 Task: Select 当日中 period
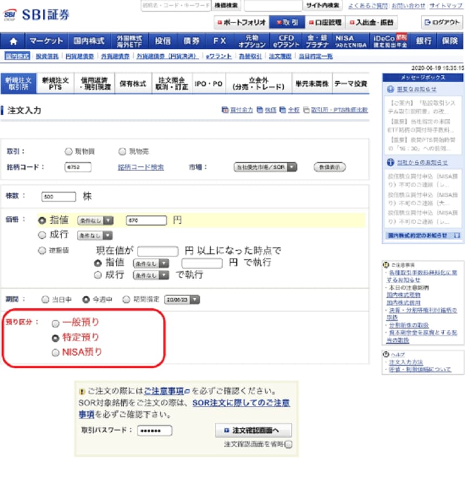(x=45, y=300)
